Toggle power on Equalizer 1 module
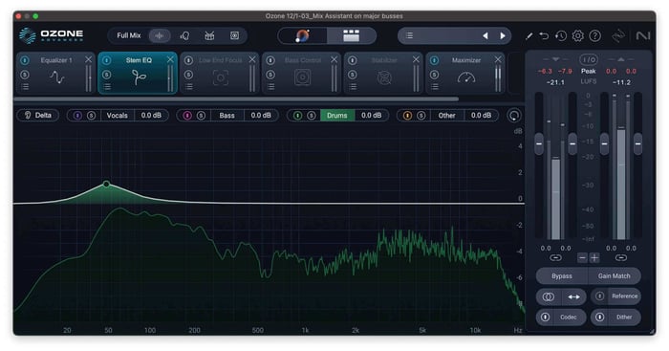Viewport: 669px width, 351px height. 25,60
